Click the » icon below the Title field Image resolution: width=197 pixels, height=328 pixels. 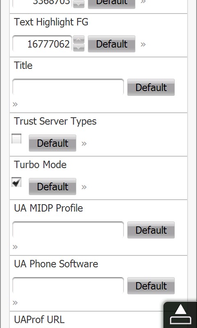pos(15,104)
